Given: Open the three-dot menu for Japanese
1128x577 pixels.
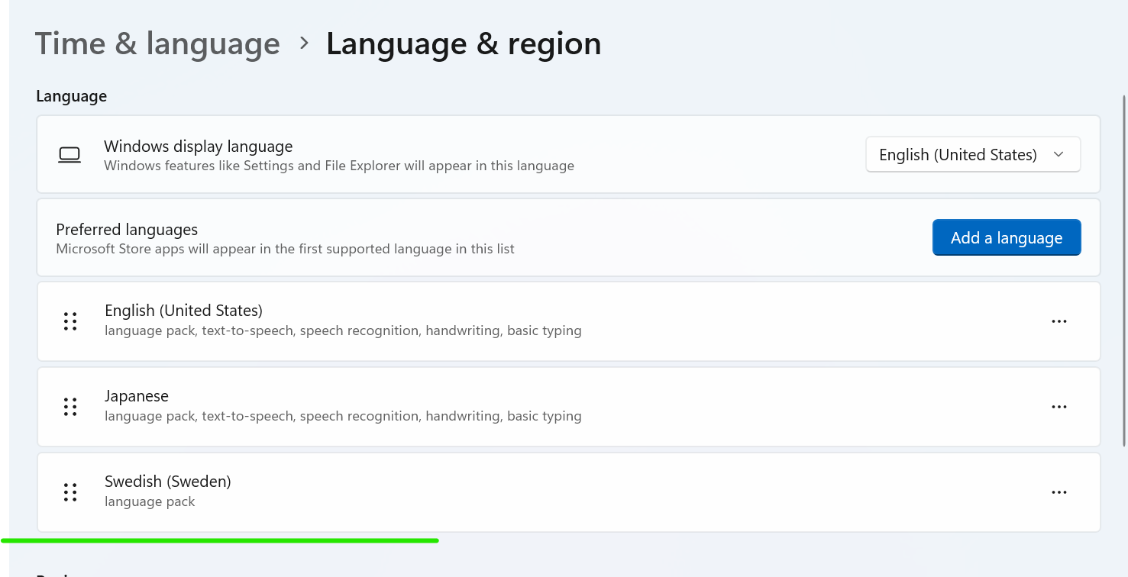Looking at the screenshot, I should click(1059, 407).
